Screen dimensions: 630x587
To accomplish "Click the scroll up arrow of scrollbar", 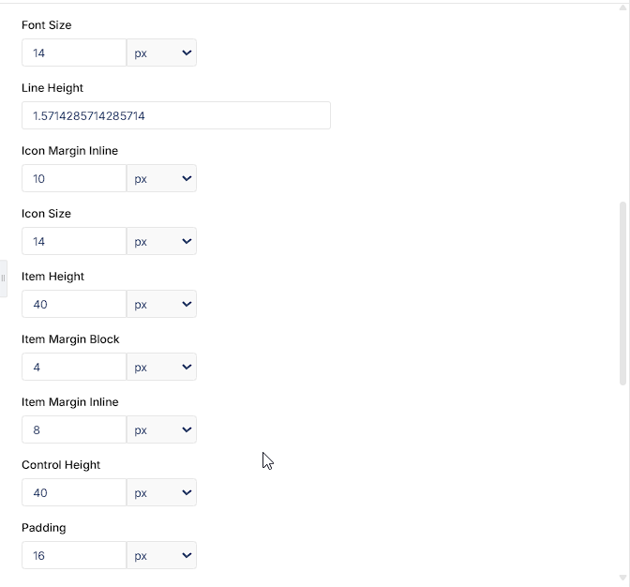I will pyautogui.click(x=622, y=8).
